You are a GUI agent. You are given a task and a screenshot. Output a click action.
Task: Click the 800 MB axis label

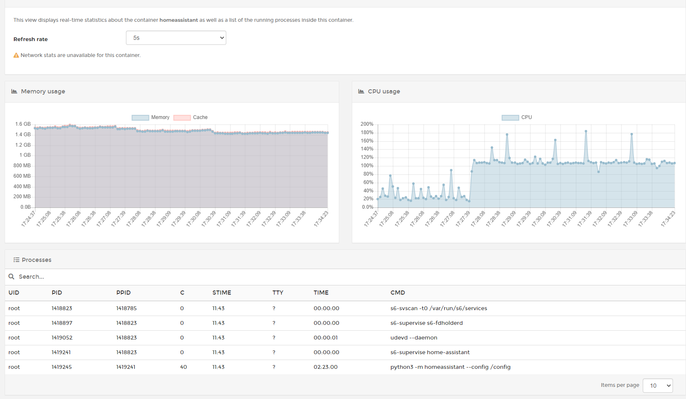point(22,166)
